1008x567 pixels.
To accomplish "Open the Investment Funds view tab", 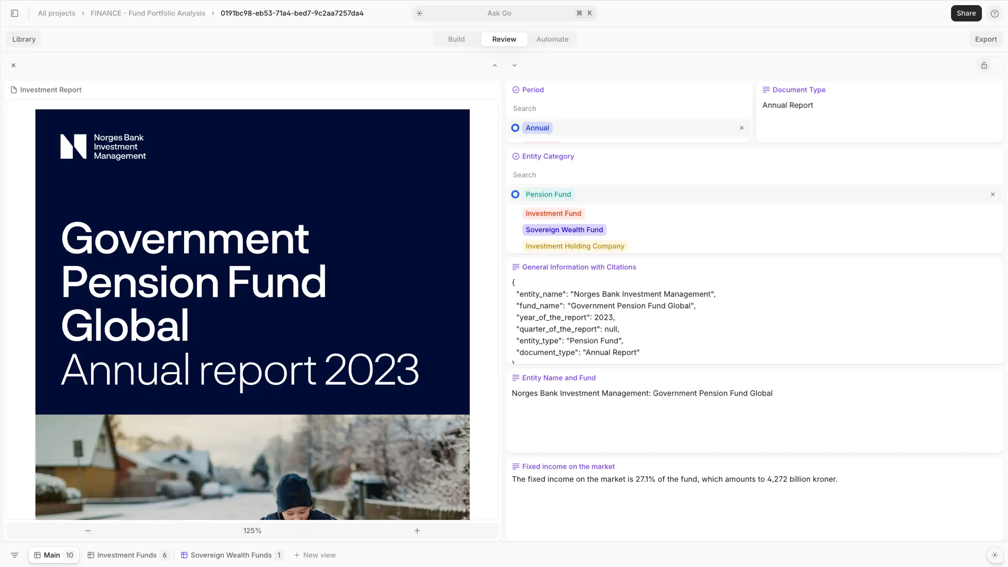I will pos(127,555).
